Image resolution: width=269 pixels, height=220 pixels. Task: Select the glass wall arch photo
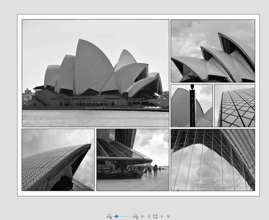[213, 160]
